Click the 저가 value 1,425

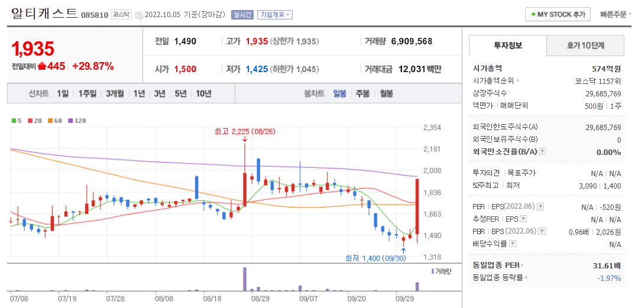(x=257, y=69)
